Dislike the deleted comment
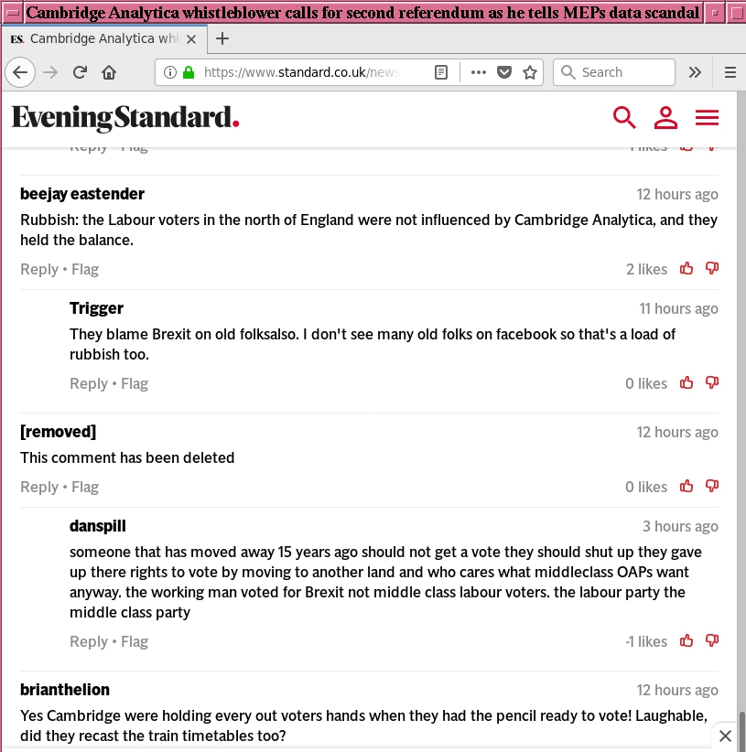 tap(712, 486)
